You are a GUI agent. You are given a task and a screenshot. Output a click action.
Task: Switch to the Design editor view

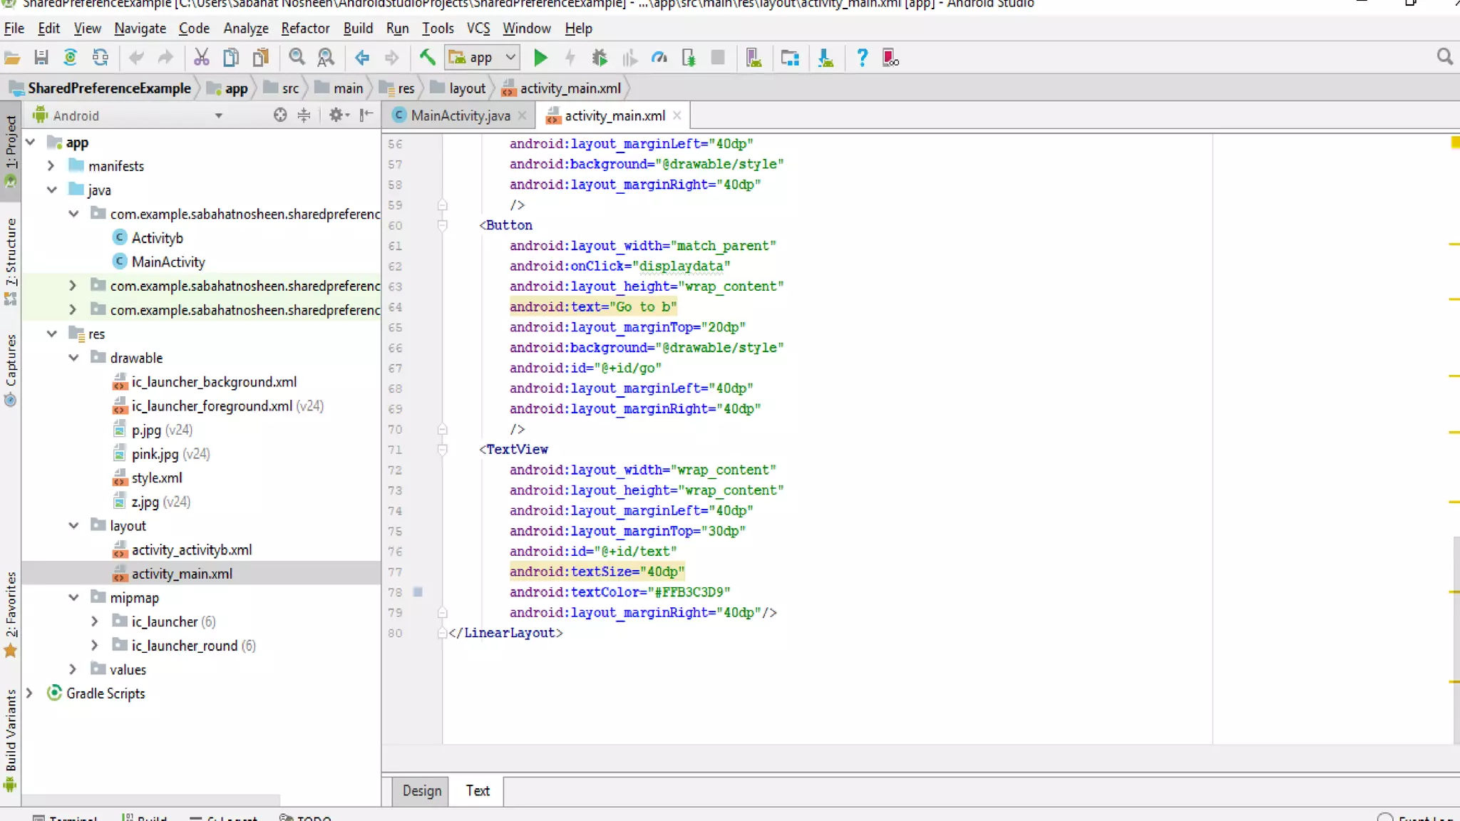tap(421, 790)
